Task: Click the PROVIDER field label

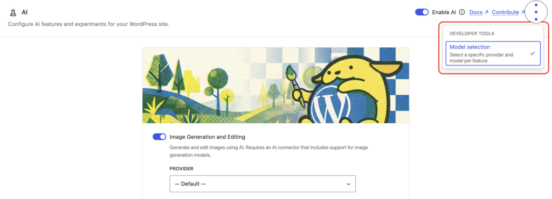Action: click(x=181, y=169)
